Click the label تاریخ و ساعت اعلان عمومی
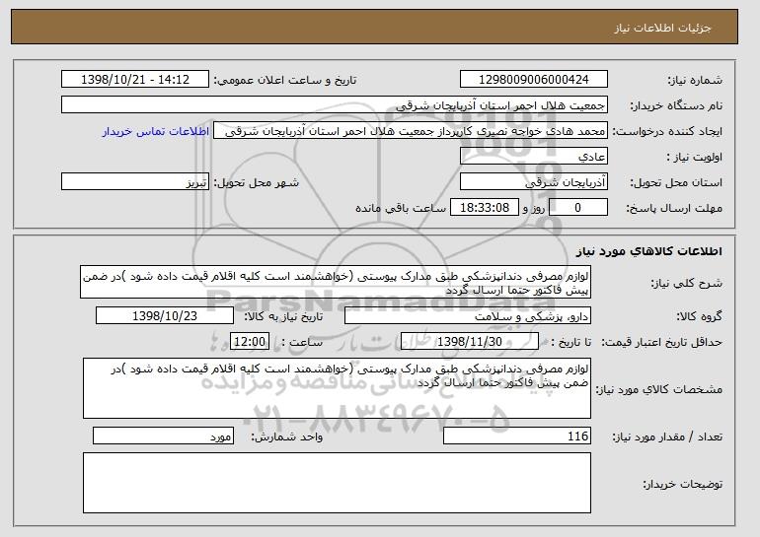This screenshot has height=537, width=760. point(285,81)
